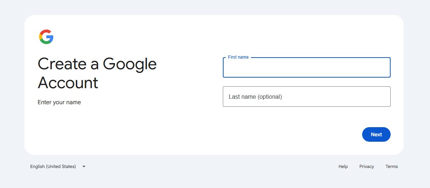Focus the First name input field

click(307, 67)
